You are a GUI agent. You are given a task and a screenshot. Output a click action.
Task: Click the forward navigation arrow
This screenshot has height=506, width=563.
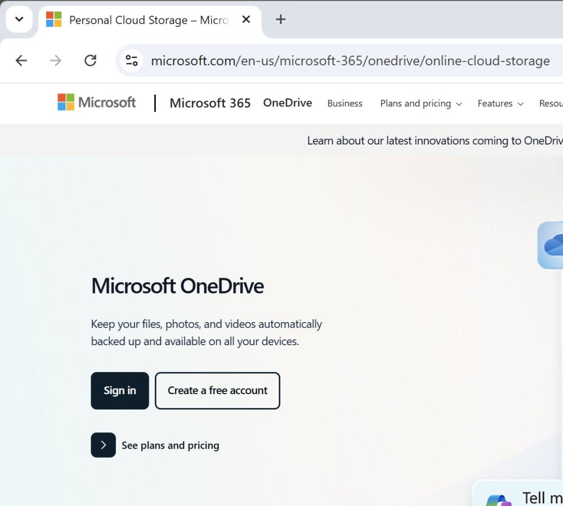(x=55, y=61)
